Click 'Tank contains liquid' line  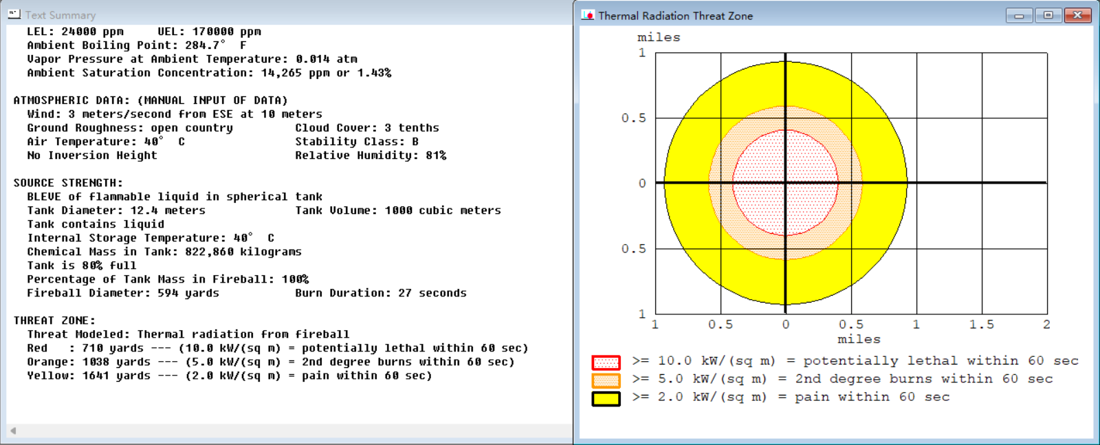coord(96,224)
